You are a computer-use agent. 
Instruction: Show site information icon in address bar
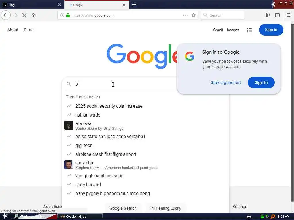62,15
